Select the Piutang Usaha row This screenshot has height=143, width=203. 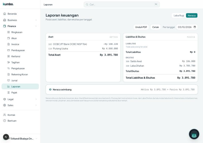pyautogui.click(x=83, y=49)
